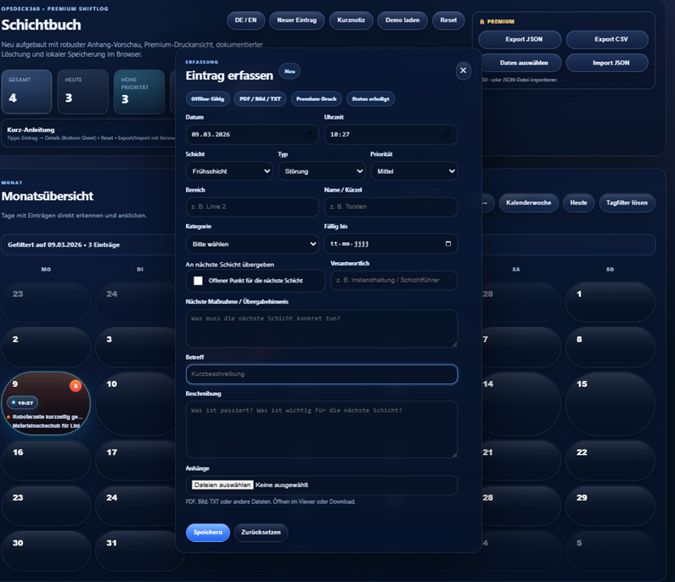This screenshot has height=582, width=675.
Task: Click Dateien auswählen to attach files
Action: click(222, 485)
